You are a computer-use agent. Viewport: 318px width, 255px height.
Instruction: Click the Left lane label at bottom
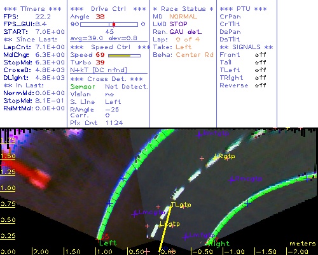(x=108, y=243)
